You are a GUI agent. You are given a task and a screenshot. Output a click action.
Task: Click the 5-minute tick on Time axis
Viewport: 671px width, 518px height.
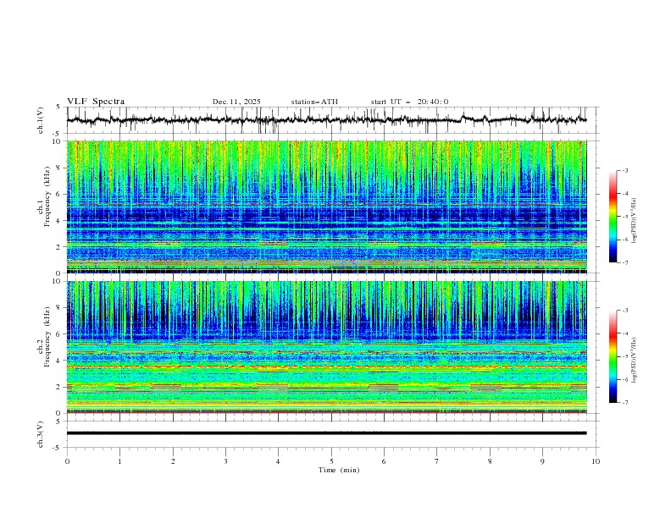(x=331, y=460)
